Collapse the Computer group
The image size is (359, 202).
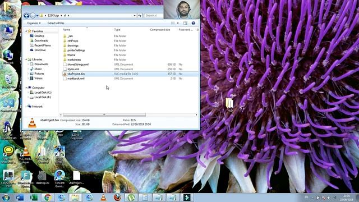[26, 88]
